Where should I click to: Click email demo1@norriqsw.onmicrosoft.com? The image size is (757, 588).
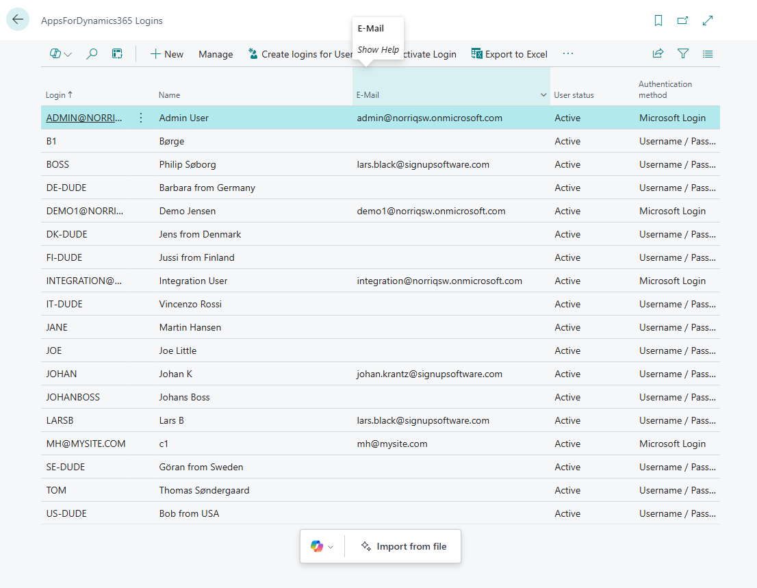pyautogui.click(x=431, y=211)
